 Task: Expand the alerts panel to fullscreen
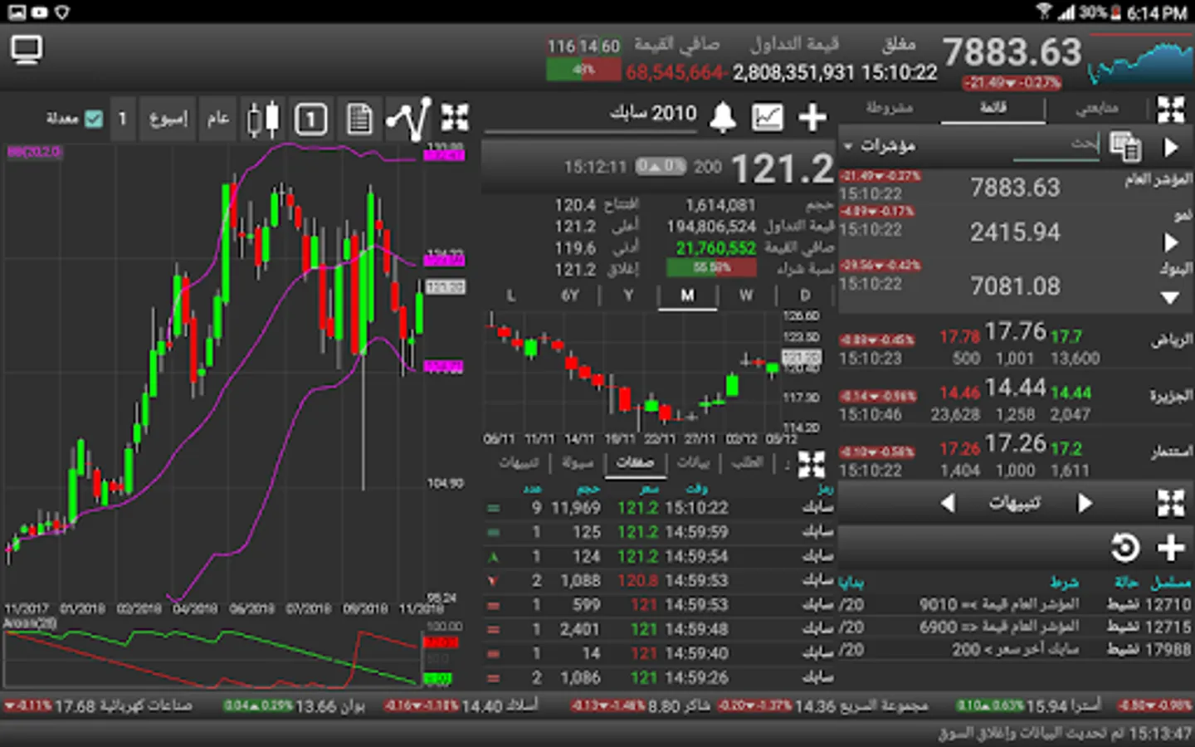coord(1171,503)
